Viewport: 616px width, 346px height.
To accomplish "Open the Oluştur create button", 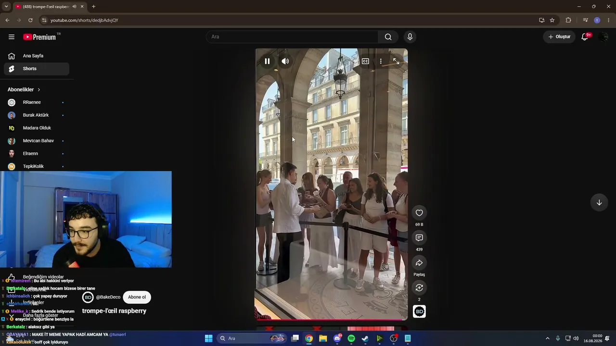I will click(559, 37).
